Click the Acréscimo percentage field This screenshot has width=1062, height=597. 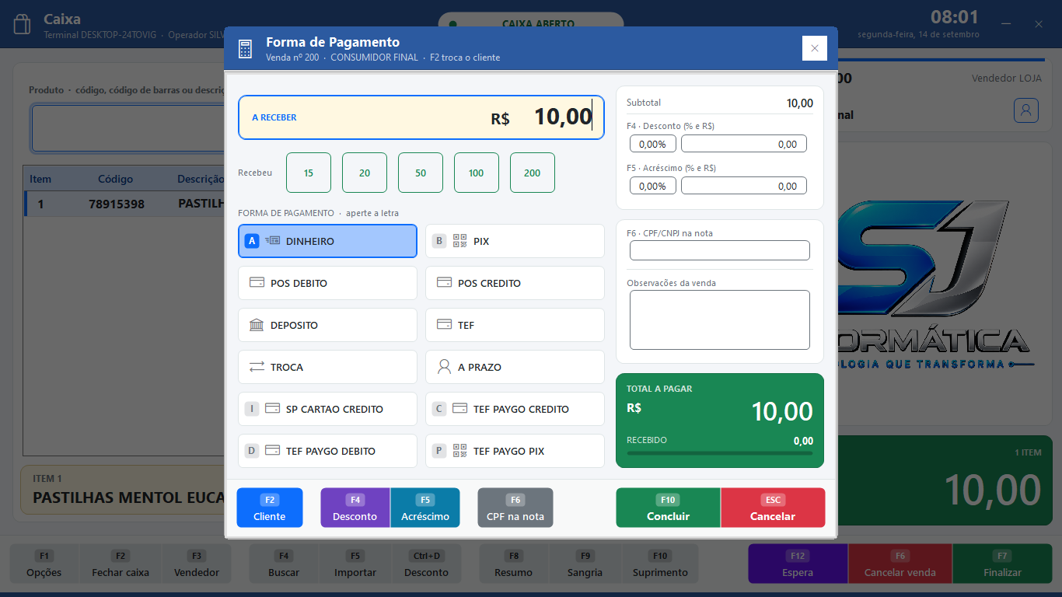(653, 186)
